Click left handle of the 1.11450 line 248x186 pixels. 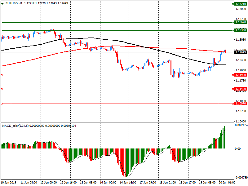coord(2,89)
